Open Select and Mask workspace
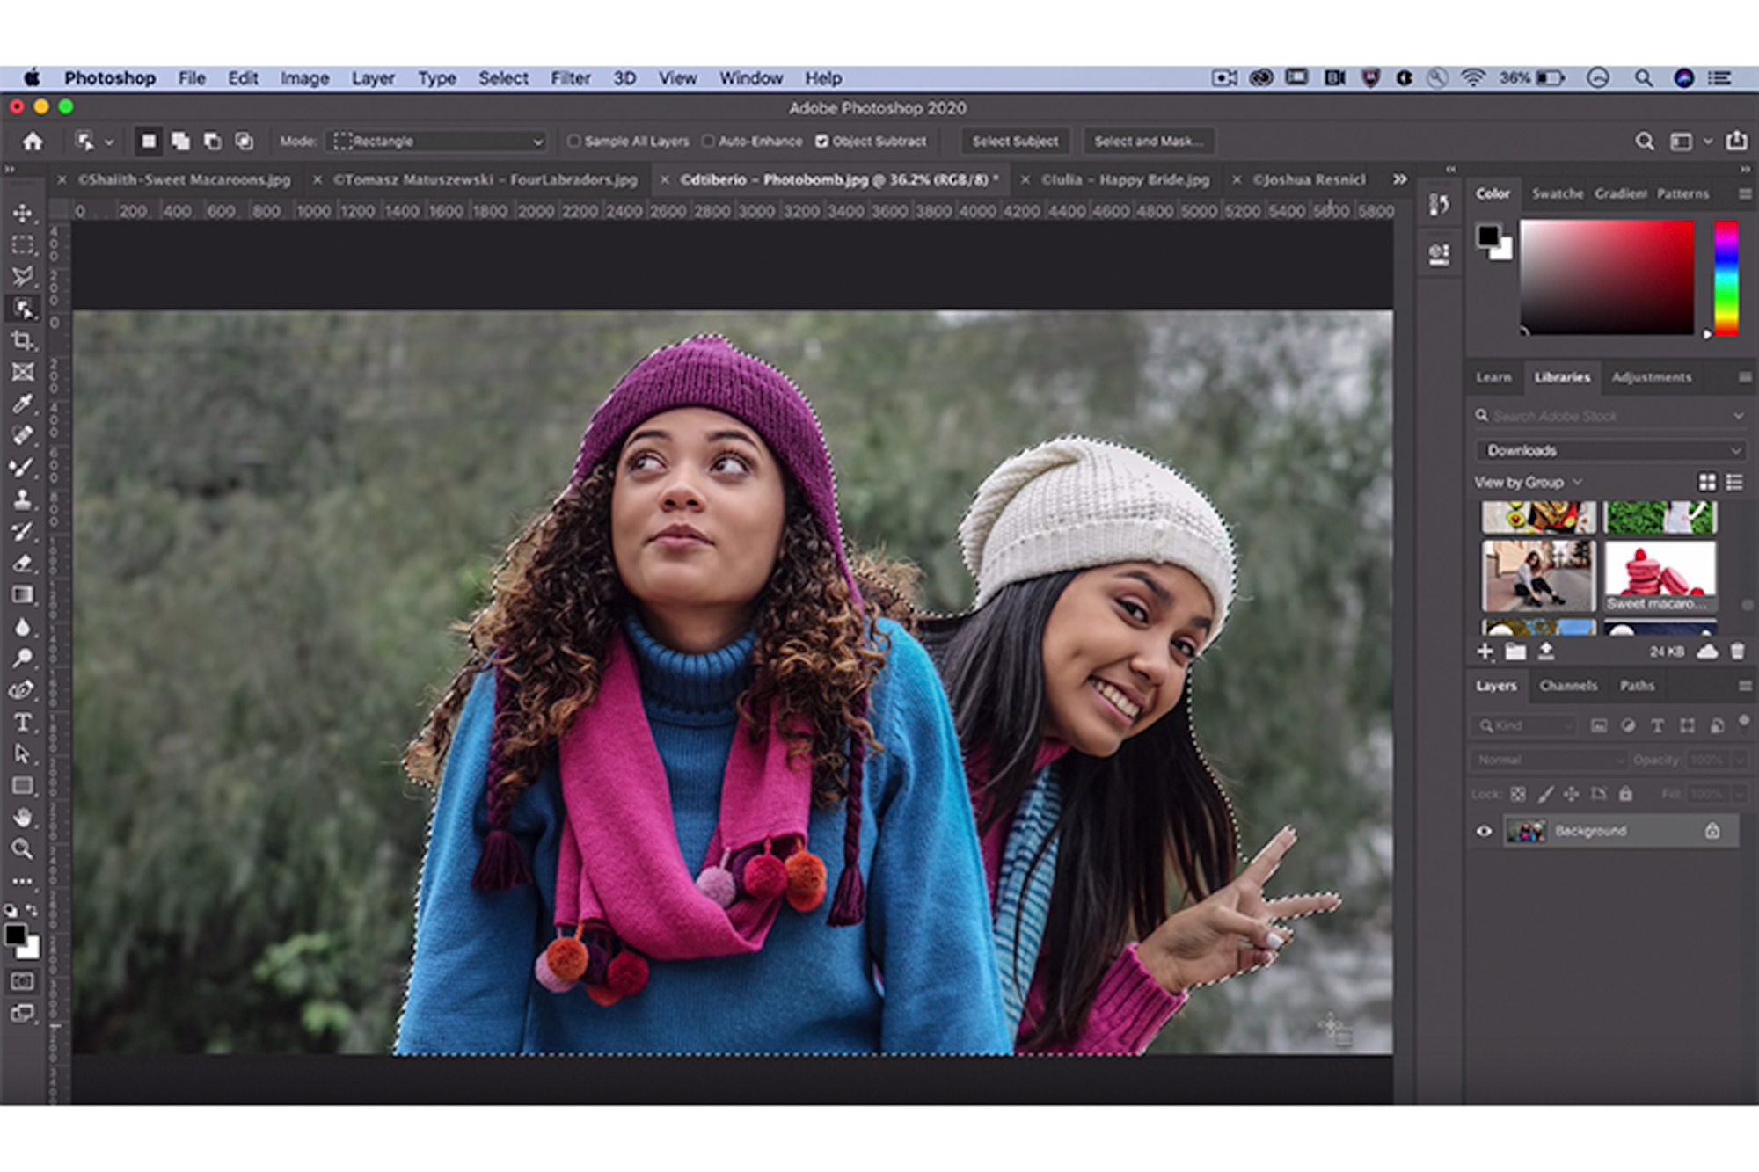Viewport: 1759px width, 1172px height. (1150, 142)
